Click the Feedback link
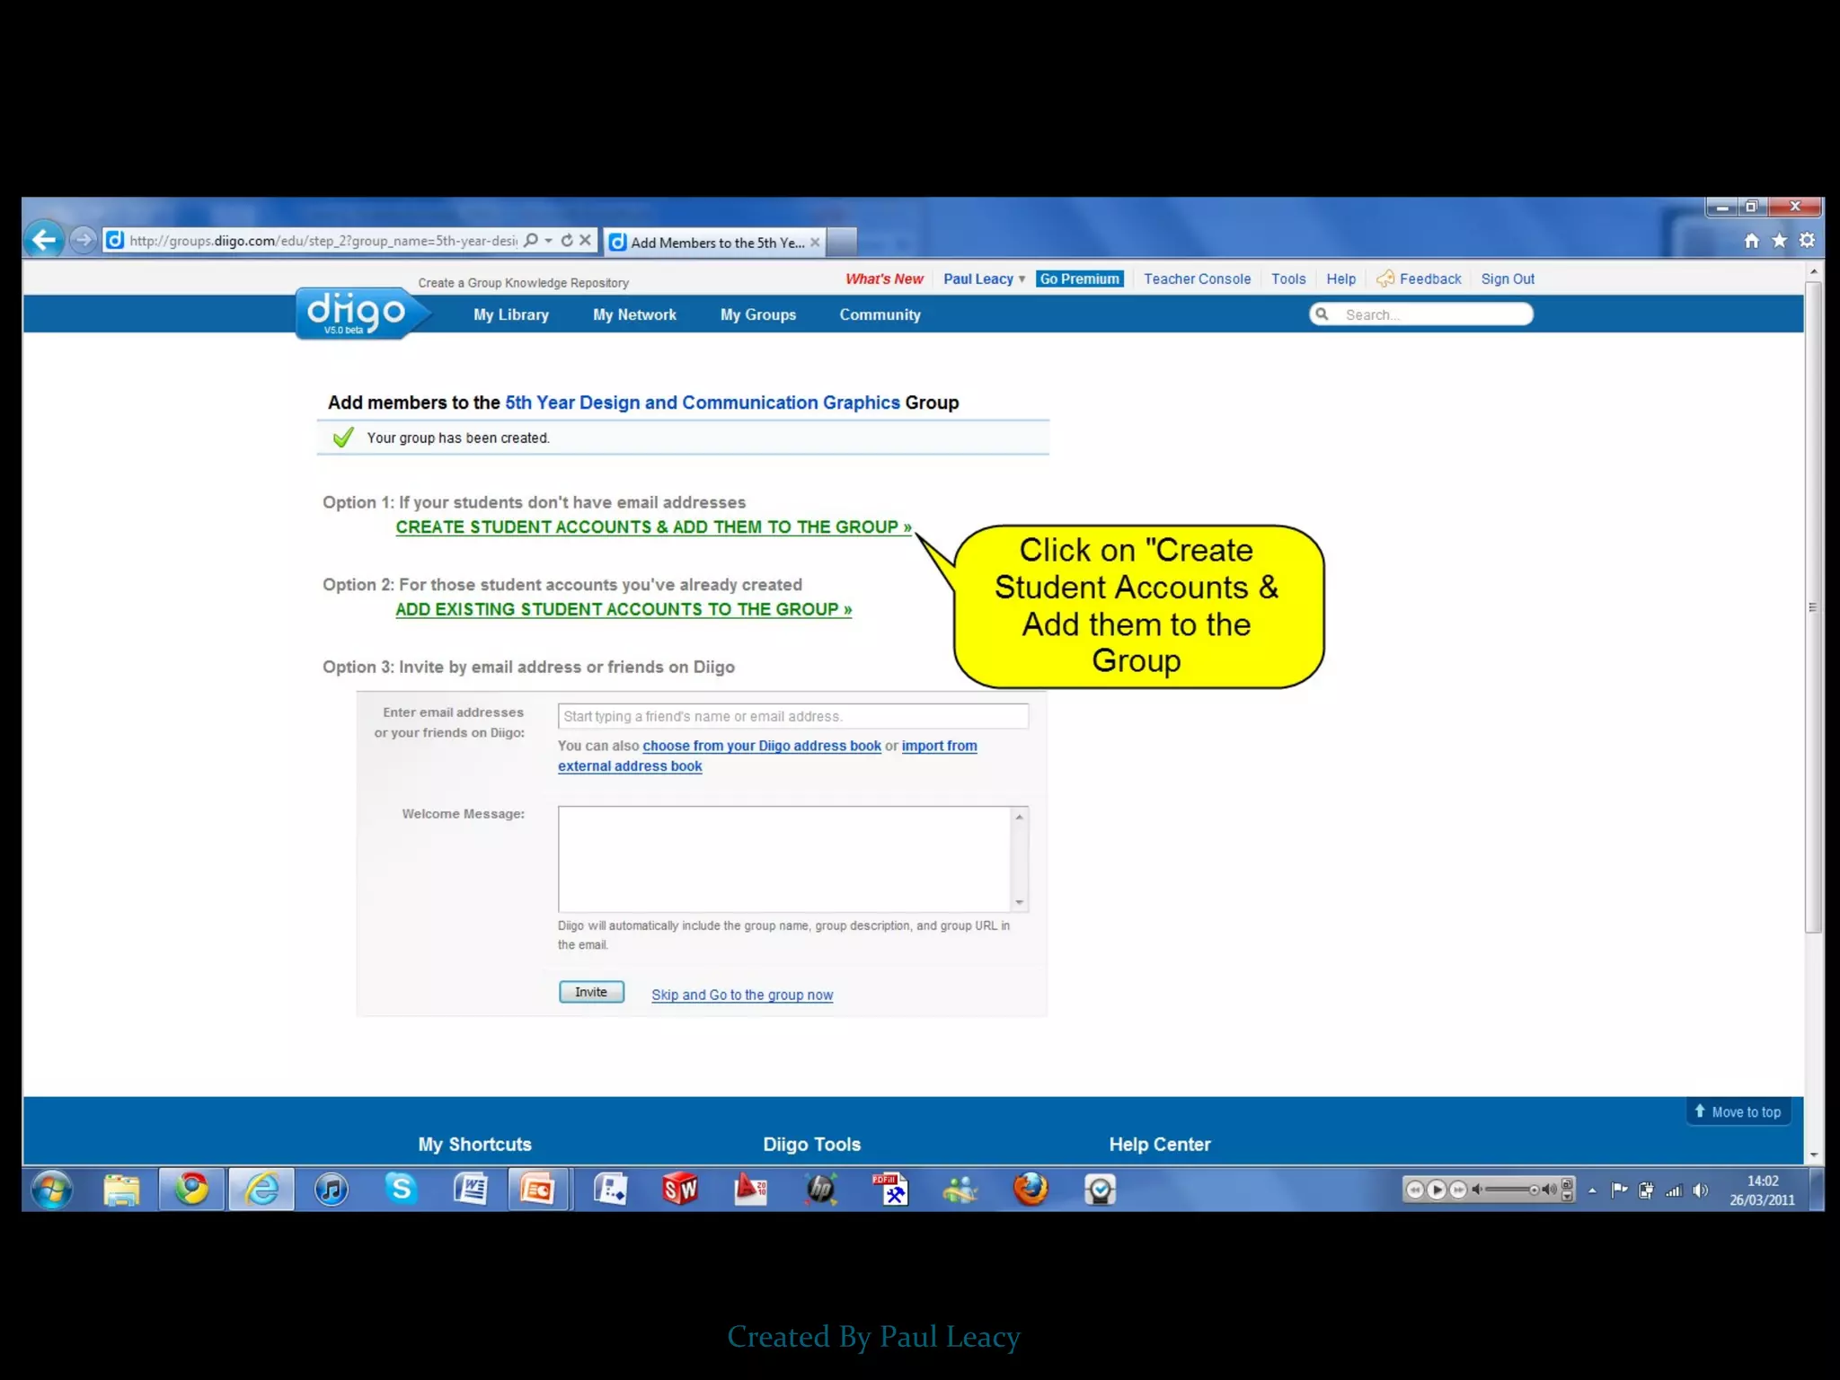Viewport: 1840px width, 1380px height. 1420,279
